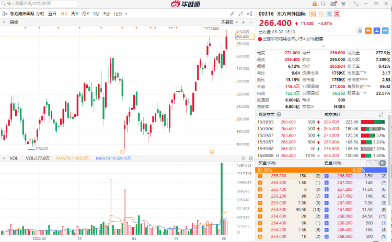Click the 沽 short-sell tag icon
Viewport: 392px width, 242px height.
coord(321,14)
